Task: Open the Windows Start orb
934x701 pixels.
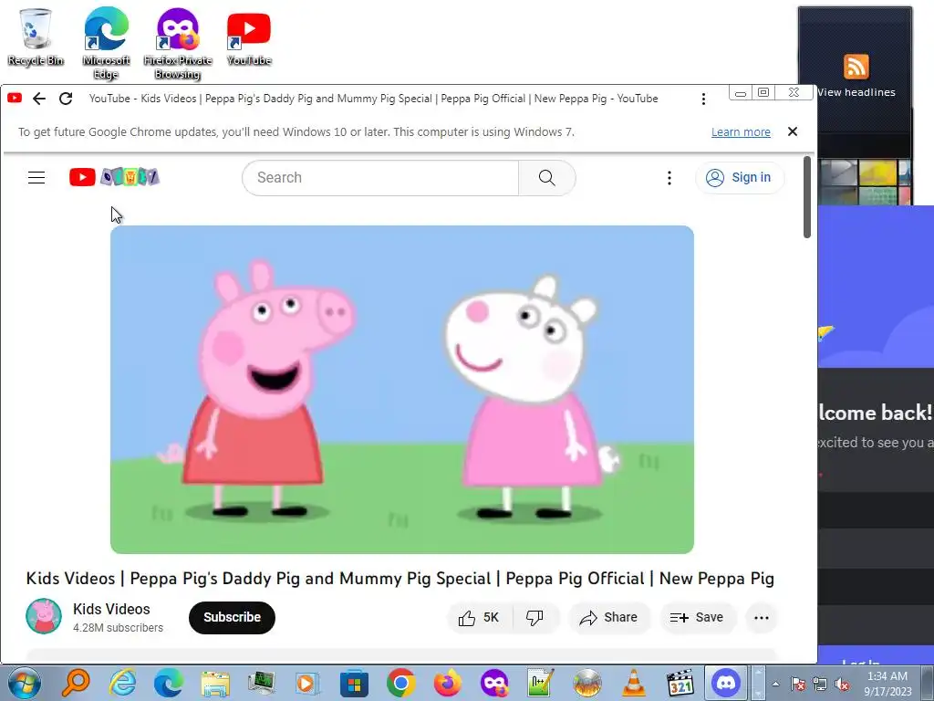Action: click(x=25, y=683)
